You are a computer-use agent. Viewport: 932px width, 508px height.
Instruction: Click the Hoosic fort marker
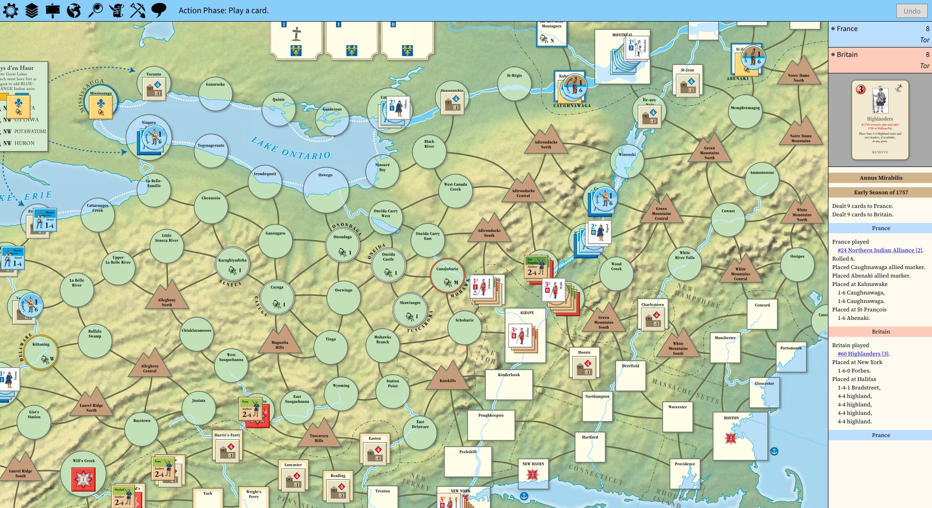click(584, 367)
